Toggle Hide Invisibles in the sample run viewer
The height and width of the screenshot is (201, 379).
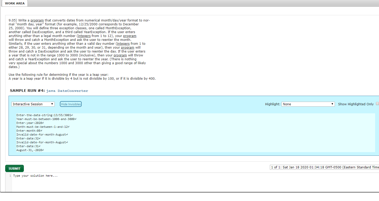[x=71, y=104]
